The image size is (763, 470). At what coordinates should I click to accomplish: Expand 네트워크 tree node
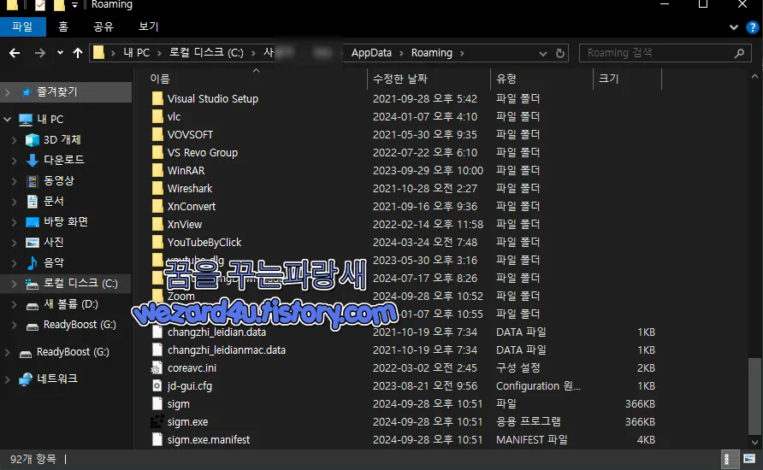(x=8, y=379)
